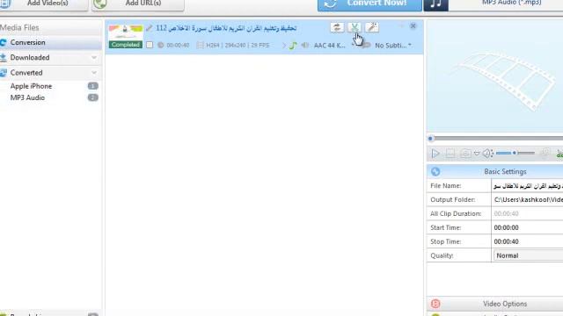The image size is (563, 316).
Task: Click the magic wand effects icon
Action: tap(372, 27)
